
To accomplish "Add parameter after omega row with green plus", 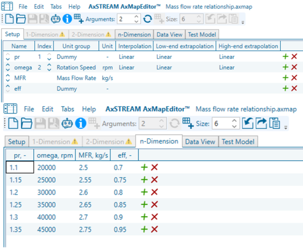I will coord(285,67).
